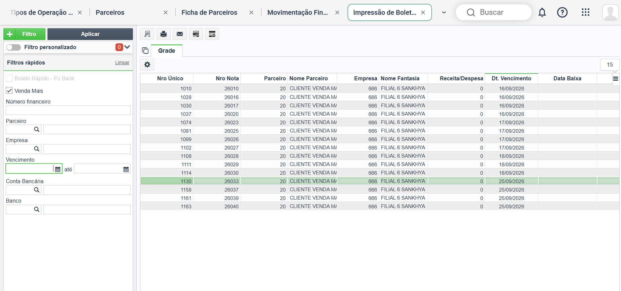Click the print preview magnifier icon
The image size is (621, 291).
tap(147, 34)
